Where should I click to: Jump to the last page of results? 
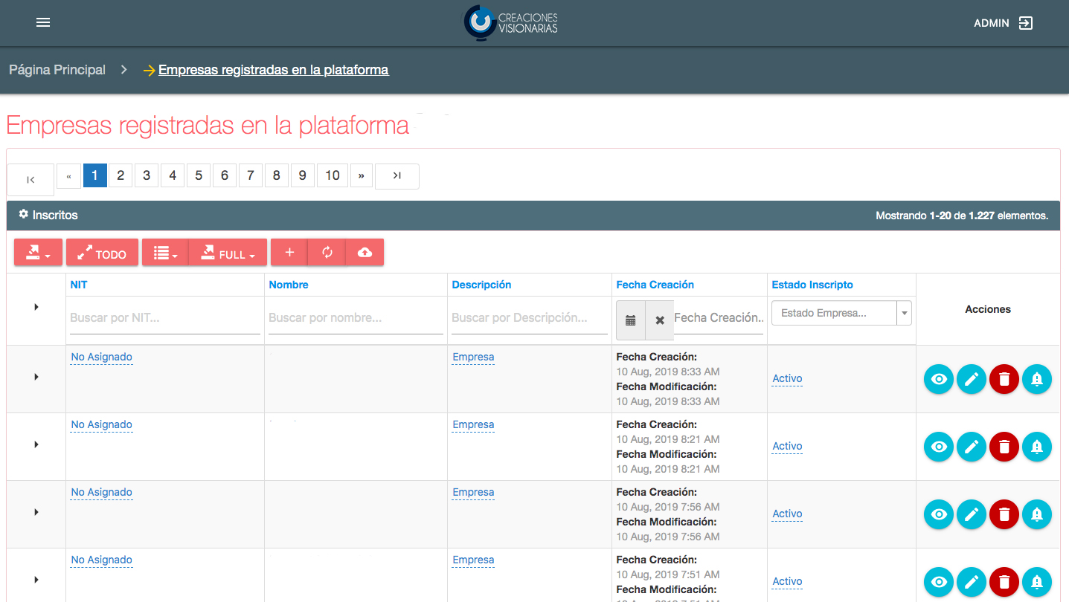397,176
